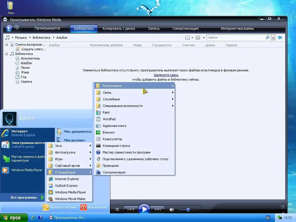The height and width of the screenshot is (222, 296).
Task: Launch WordPad from the submenu
Action: [134, 119]
